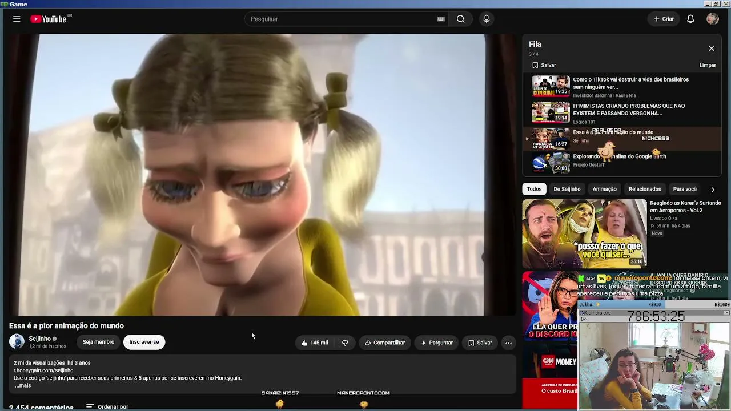
Task: Open the 'Ordenar por' comment sort dropdown
Action: point(107,407)
